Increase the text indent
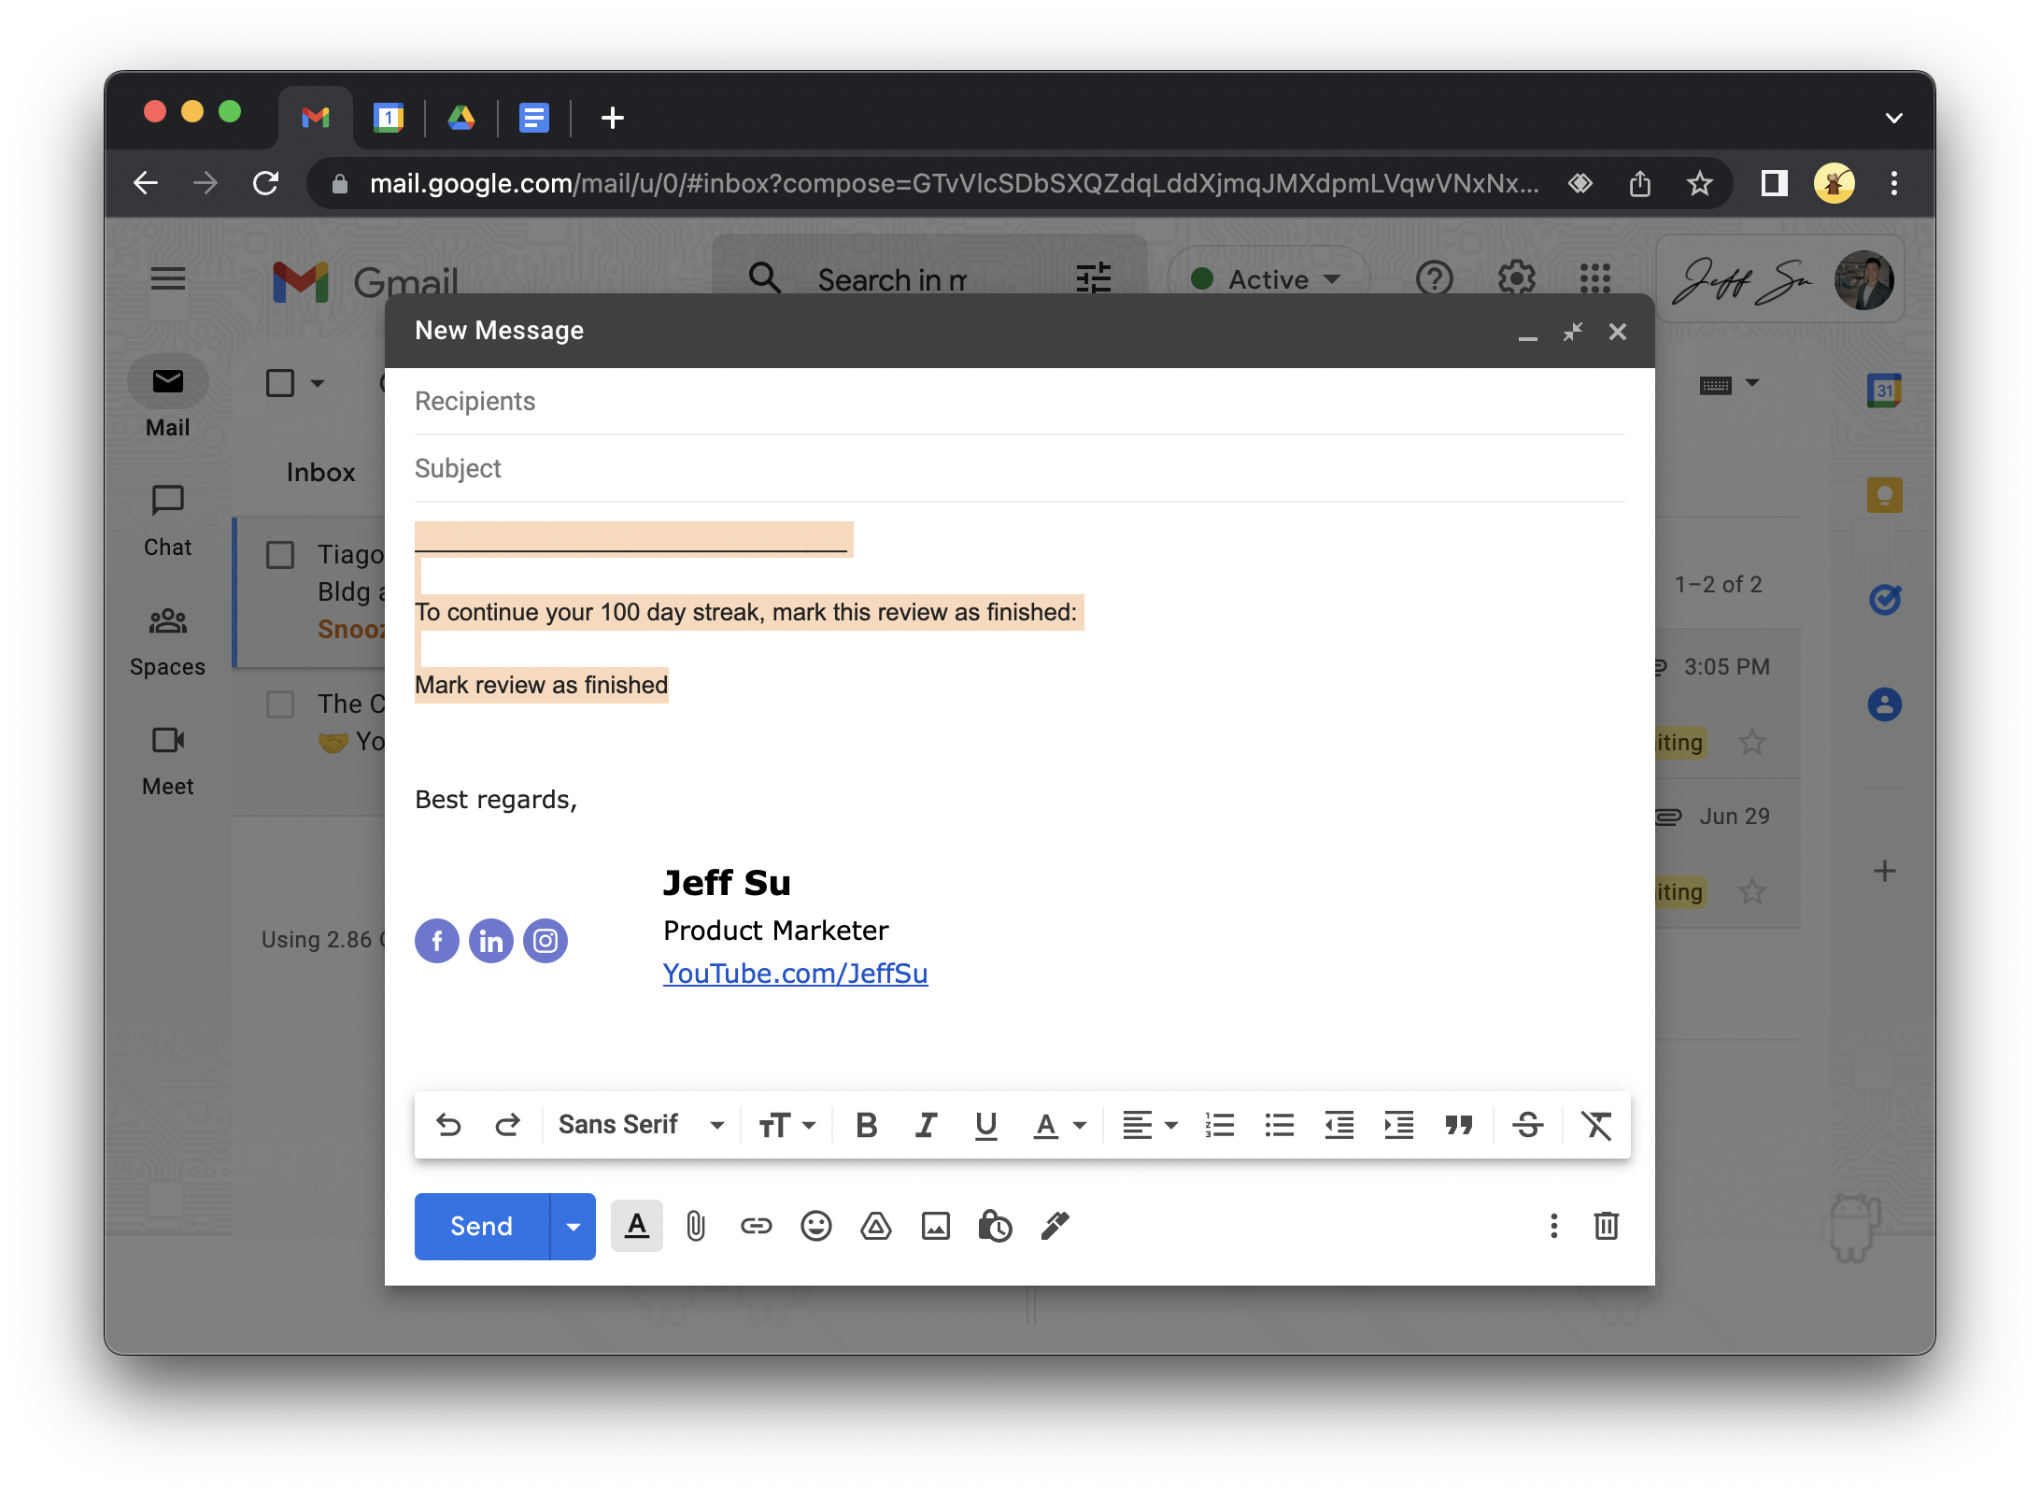The height and width of the screenshot is (1493, 2040). click(1398, 1125)
